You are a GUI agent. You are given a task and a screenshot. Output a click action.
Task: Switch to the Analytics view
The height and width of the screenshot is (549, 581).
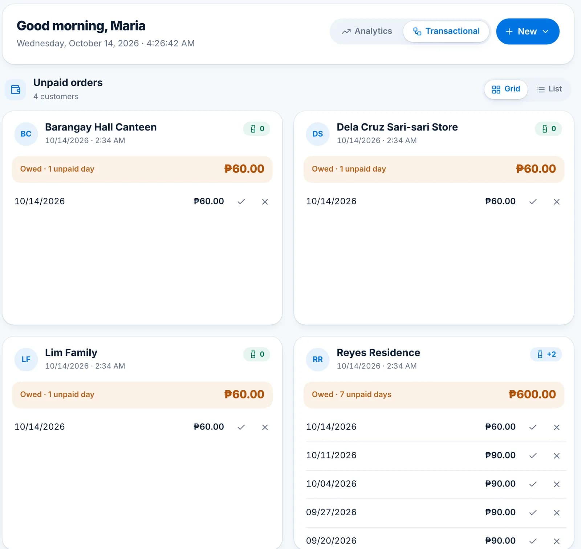pyautogui.click(x=367, y=31)
